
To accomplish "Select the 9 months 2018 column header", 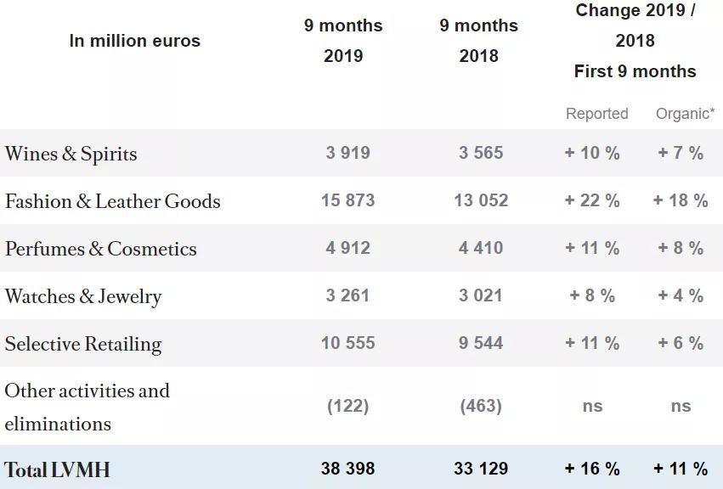I will click(478, 41).
